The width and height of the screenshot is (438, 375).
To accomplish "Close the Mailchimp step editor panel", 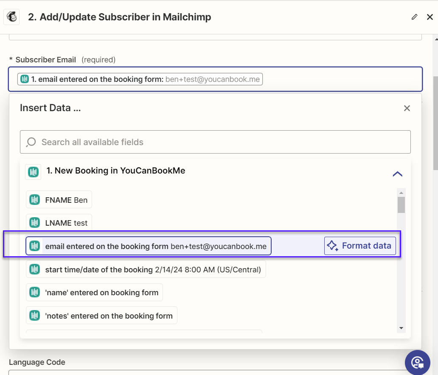I will [430, 17].
